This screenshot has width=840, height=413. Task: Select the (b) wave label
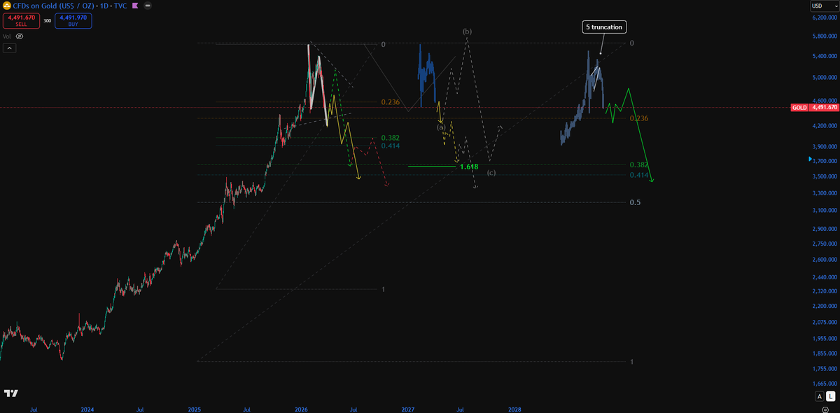click(x=467, y=31)
